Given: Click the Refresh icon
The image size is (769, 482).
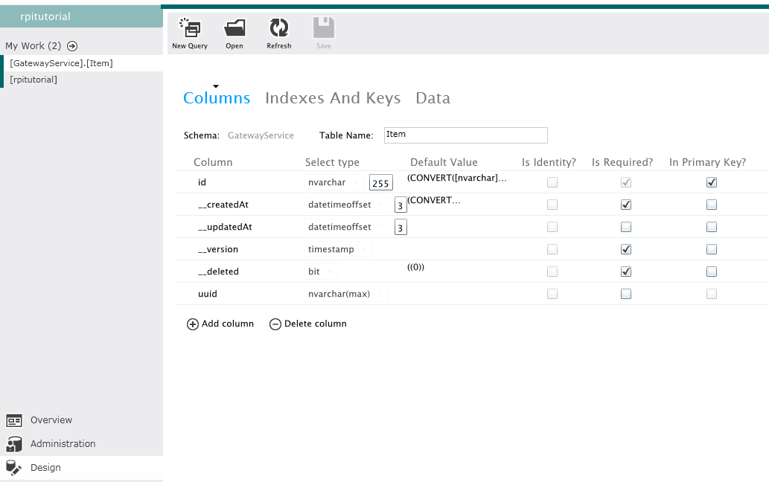Looking at the screenshot, I should [279, 29].
